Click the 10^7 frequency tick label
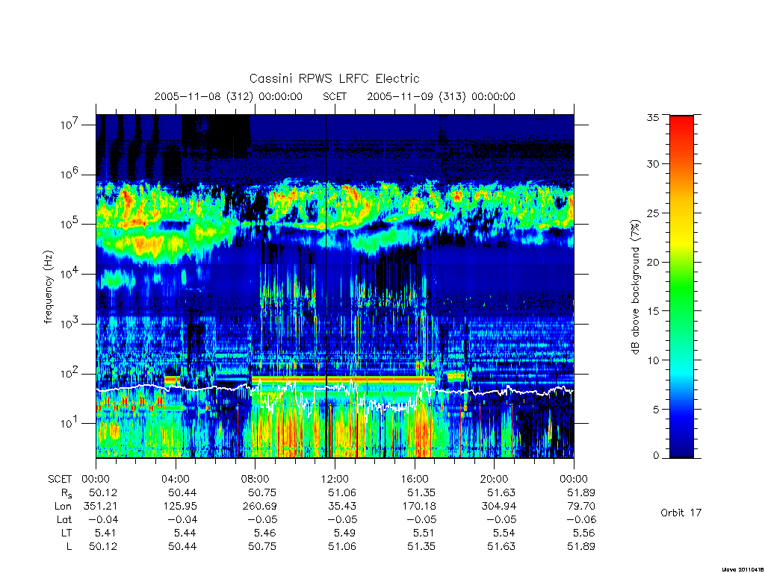Screen dimensions: 765x573 tap(70, 124)
